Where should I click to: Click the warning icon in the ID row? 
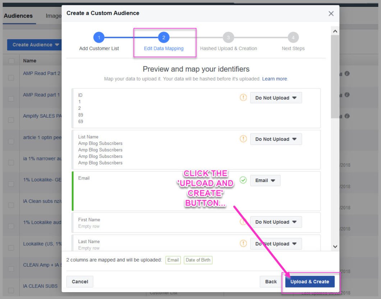243,98
